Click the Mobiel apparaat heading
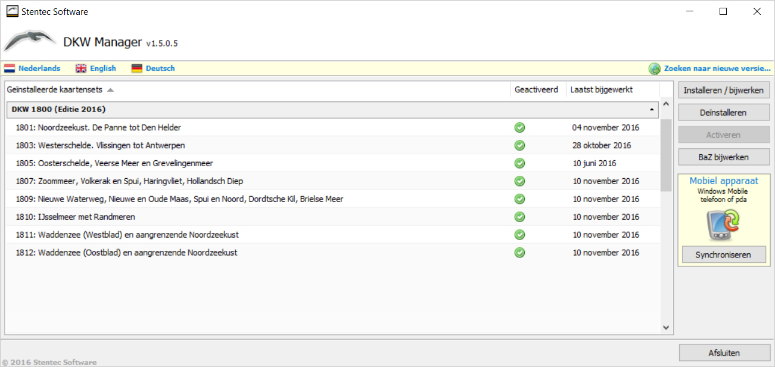This screenshot has height=367, width=775. 724,181
